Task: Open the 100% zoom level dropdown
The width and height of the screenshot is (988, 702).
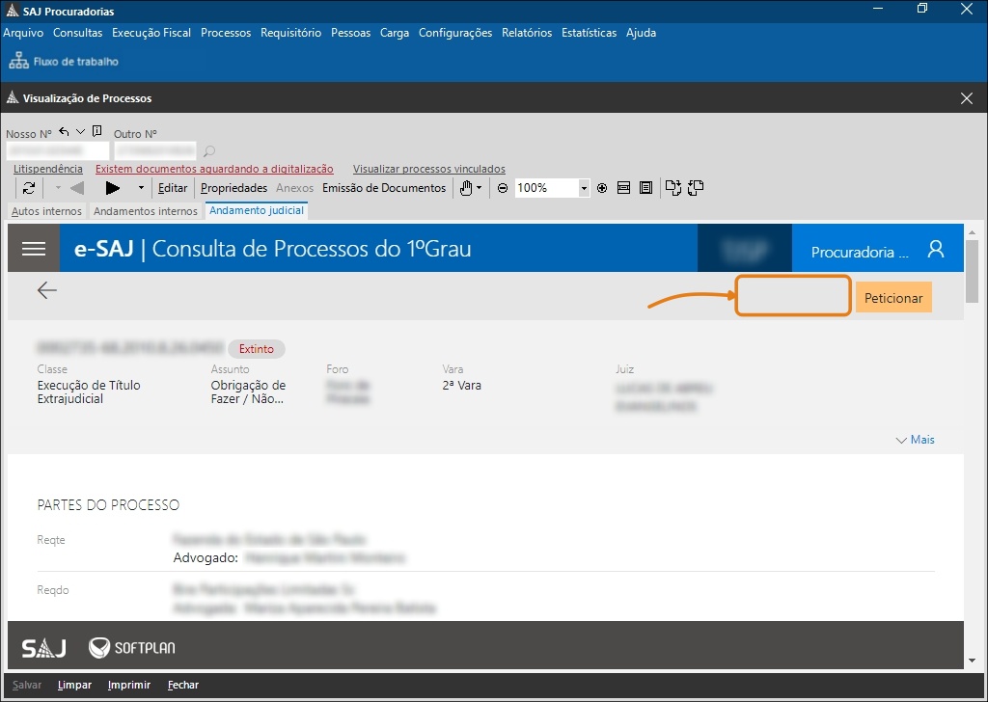Action: 584,188
